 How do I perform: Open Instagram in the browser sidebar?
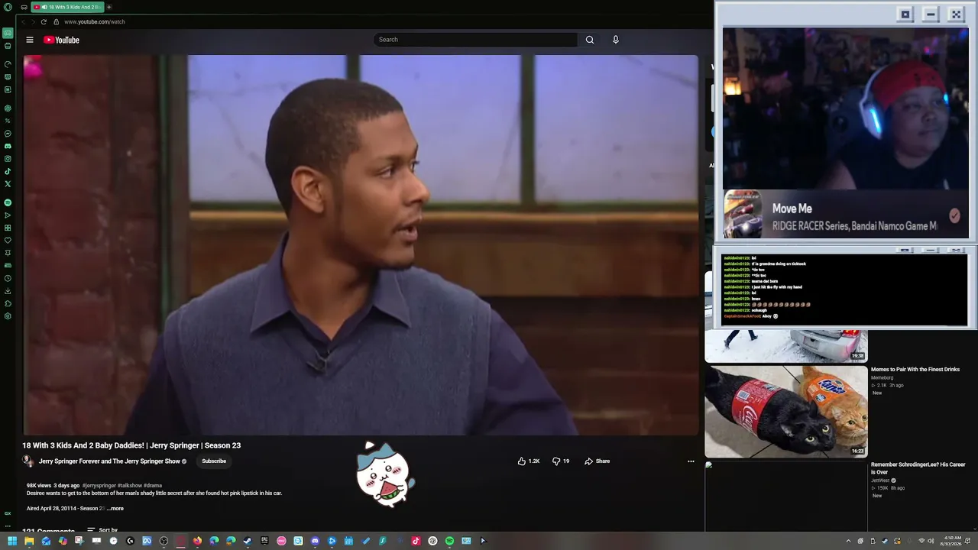tap(8, 159)
